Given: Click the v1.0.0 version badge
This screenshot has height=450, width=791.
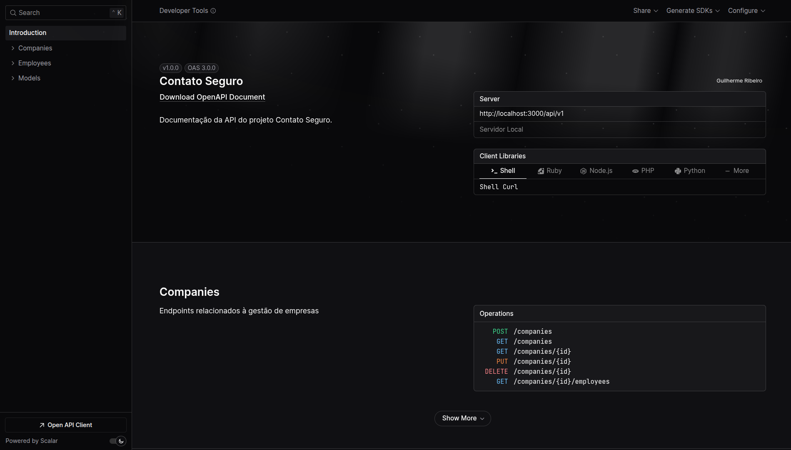Looking at the screenshot, I should tap(171, 68).
